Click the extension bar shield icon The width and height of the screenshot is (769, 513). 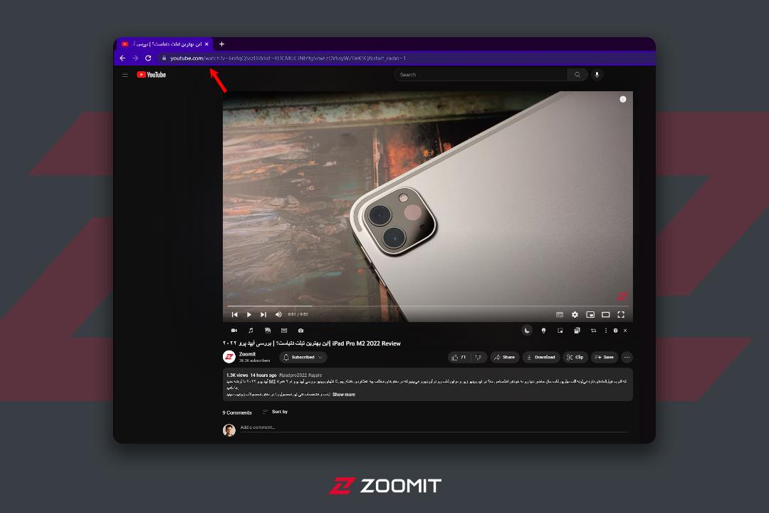(615, 331)
